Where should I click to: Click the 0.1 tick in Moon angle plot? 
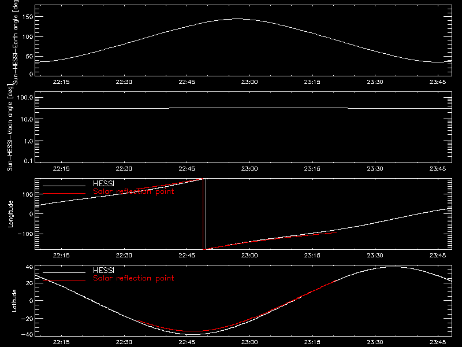28,161
